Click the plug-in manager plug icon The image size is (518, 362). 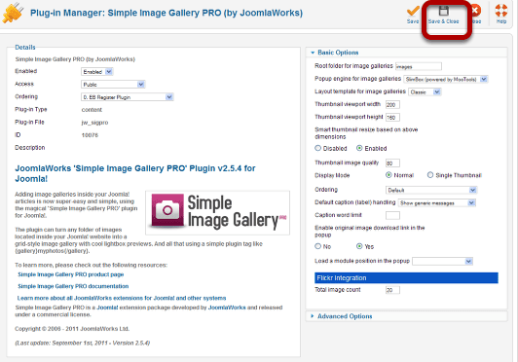[14, 13]
